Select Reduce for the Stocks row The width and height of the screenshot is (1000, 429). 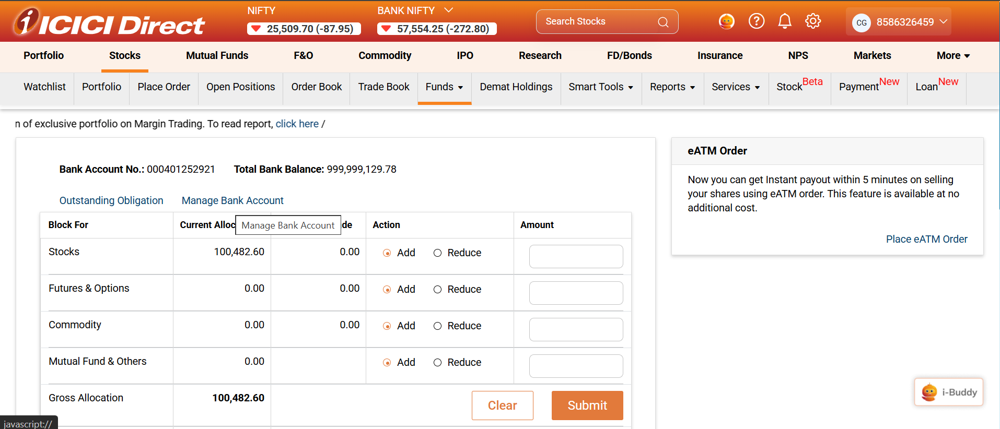(438, 253)
